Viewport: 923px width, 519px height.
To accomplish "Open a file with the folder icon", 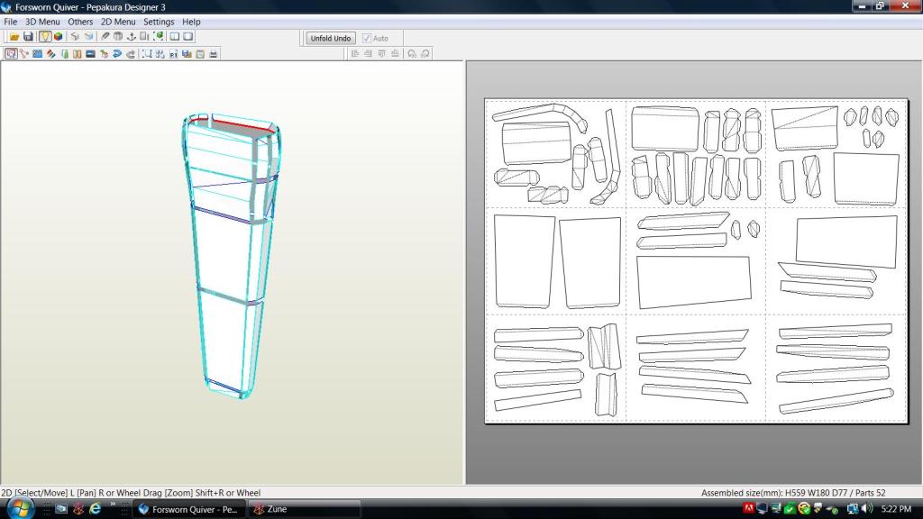I will click(14, 36).
